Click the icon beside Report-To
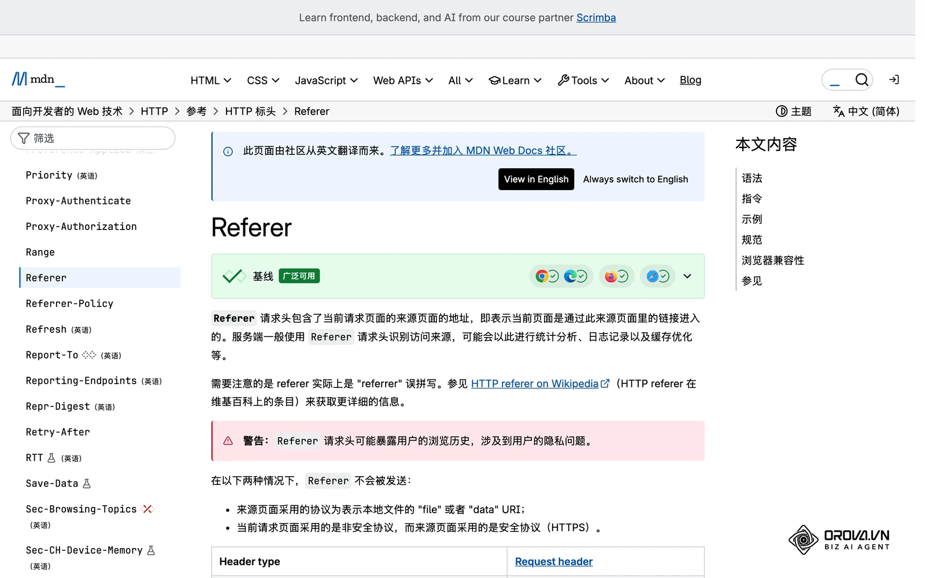The width and height of the screenshot is (925, 578). click(88, 355)
